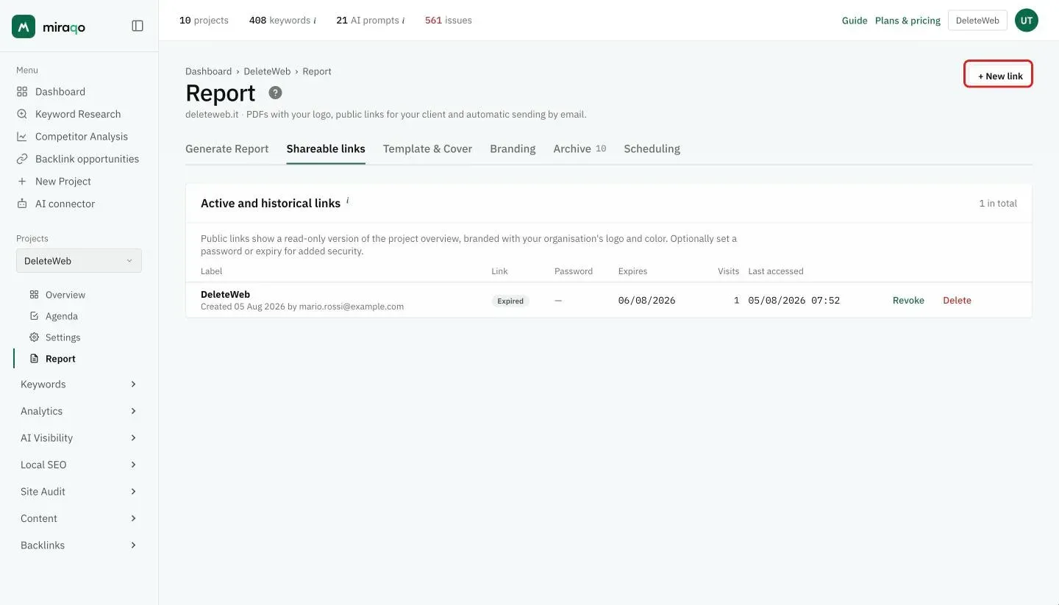Viewport: 1059px width, 605px height.
Task: Click the Competitor Analysis chart icon
Action: (x=22, y=137)
